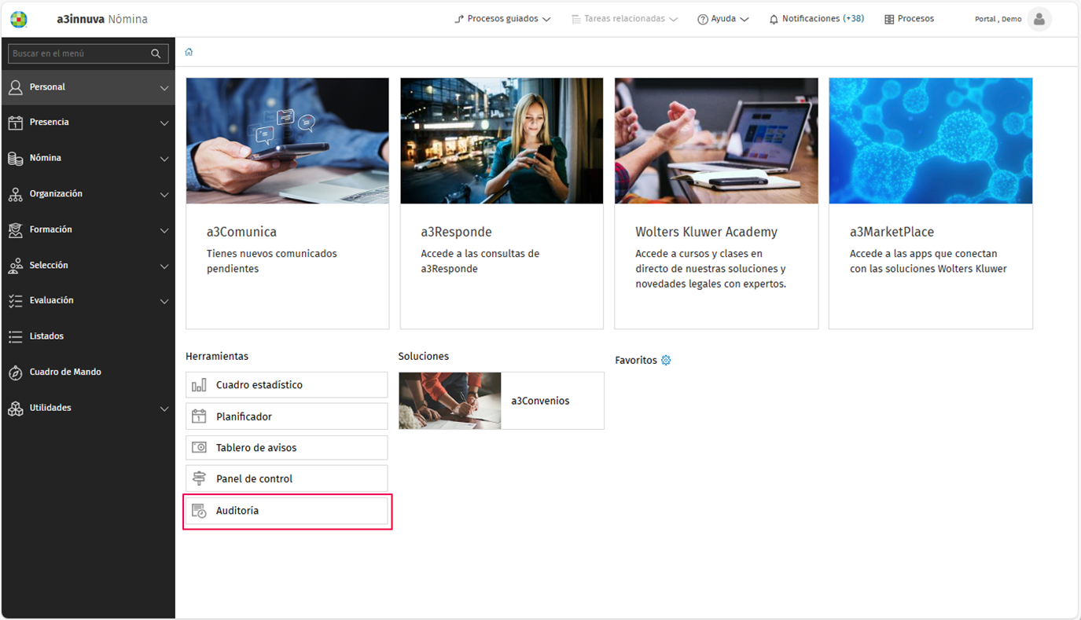Open the Formación sidebar section
The width and height of the screenshot is (1081, 620).
pos(88,230)
